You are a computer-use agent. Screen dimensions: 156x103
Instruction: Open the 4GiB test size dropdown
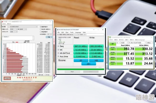[x=124, y=43]
